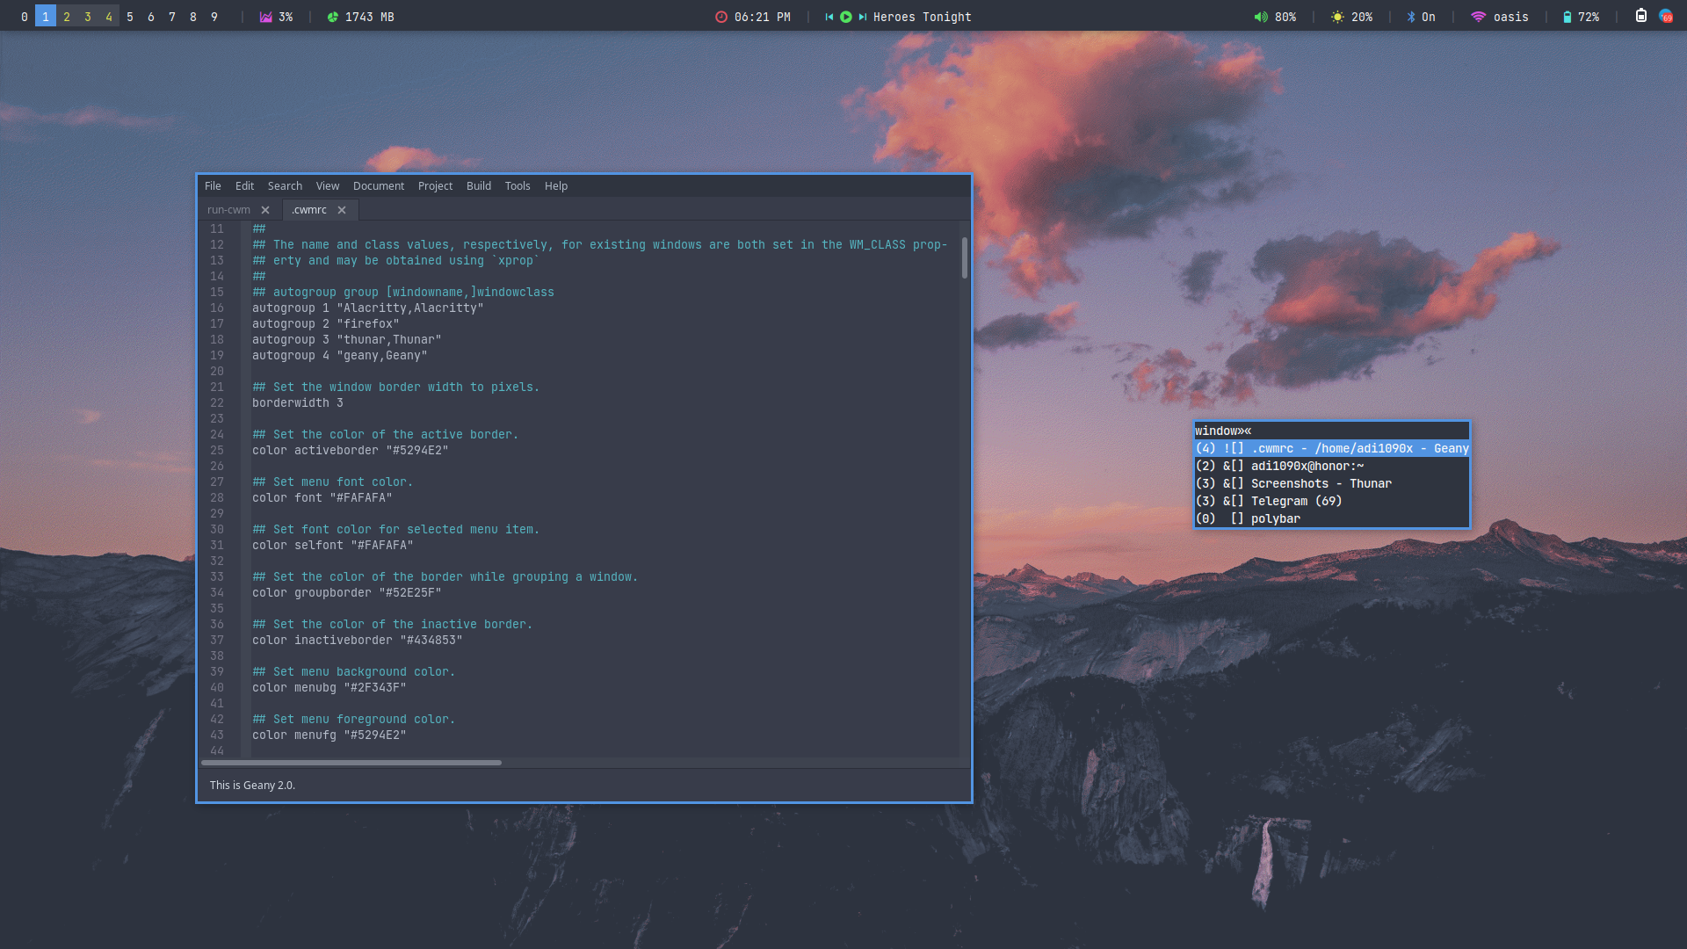The image size is (1687, 949).
Task: Switch to workspace 2 in polybar
Action: pos(67,17)
